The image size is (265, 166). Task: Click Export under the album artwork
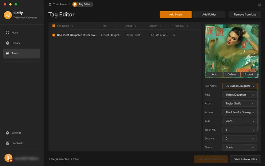tap(249, 74)
